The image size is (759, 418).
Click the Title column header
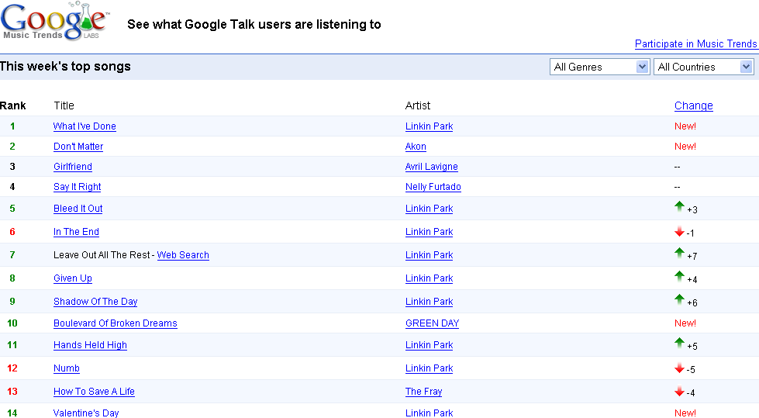click(64, 105)
